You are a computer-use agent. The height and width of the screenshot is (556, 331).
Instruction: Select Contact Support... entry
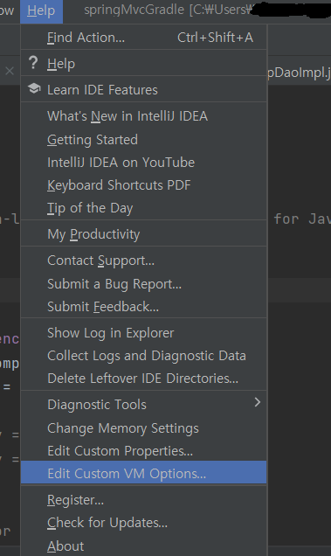[x=143, y=261]
